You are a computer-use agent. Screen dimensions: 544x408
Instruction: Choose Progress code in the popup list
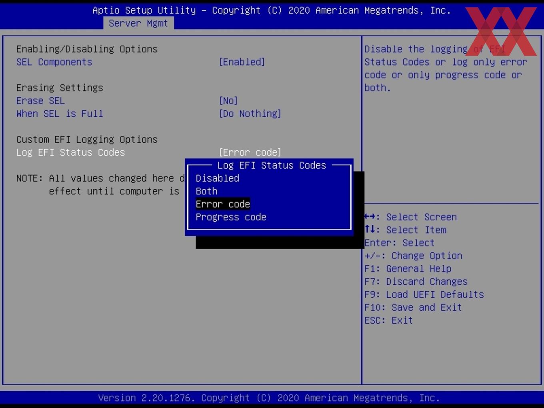pyautogui.click(x=231, y=217)
